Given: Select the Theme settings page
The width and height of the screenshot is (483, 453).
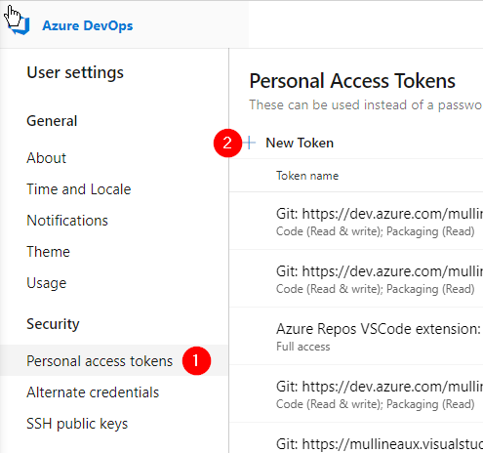Looking at the screenshot, I should click(x=48, y=252).
